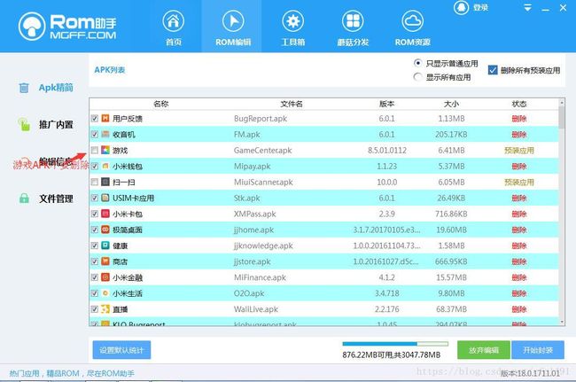Image resolution: width=576 pixels, height=382 pixels.
Task: Uncheck the USIM卡应用 row checkbox
Action: 95,198
